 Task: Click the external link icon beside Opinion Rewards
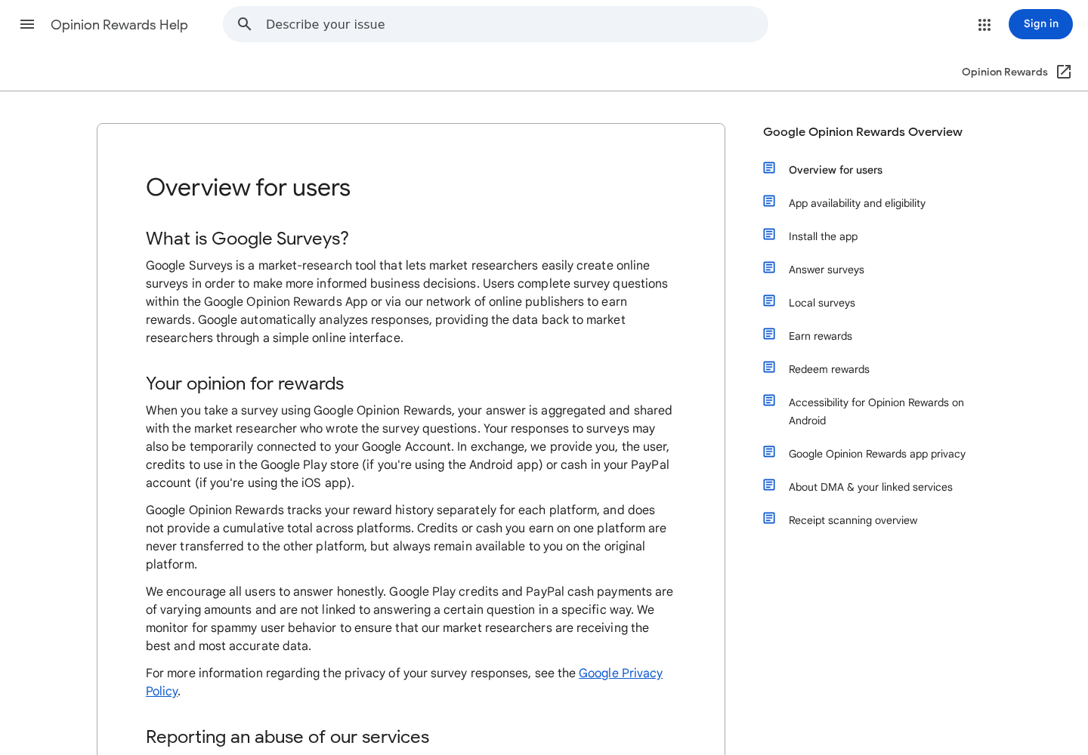click(x=1064, y=72)
